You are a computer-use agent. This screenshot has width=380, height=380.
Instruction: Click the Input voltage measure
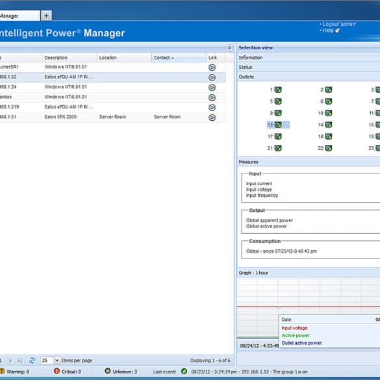tap(259, 190)
